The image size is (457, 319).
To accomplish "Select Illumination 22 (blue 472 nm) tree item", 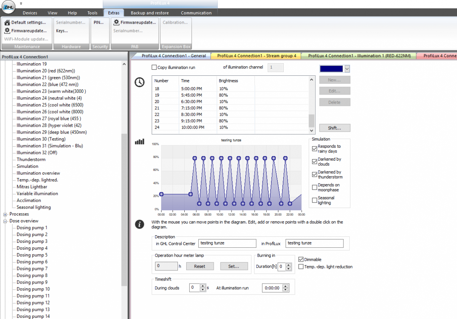I will coord(47,84).
